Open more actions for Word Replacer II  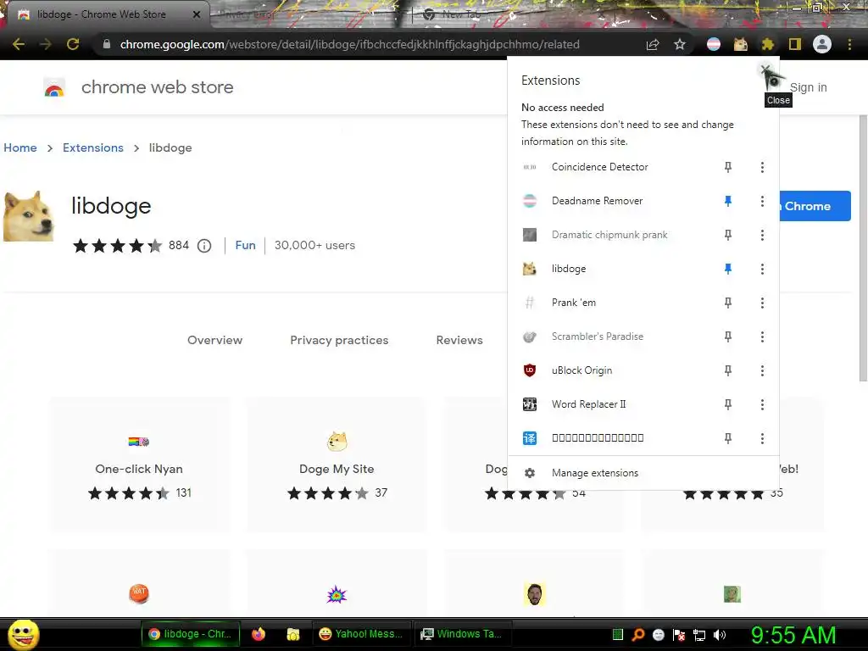762,404
